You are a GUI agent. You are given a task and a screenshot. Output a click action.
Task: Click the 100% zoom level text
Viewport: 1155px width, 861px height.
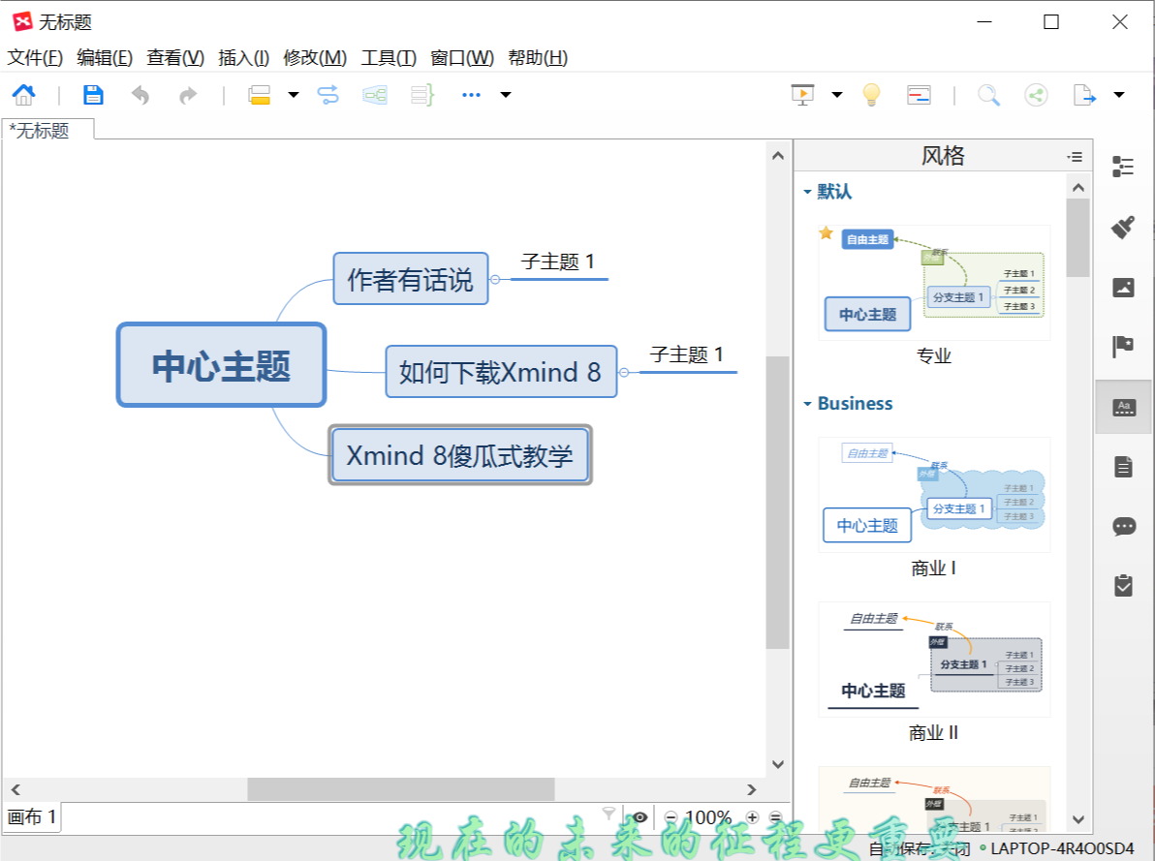[x=708, y=816]
